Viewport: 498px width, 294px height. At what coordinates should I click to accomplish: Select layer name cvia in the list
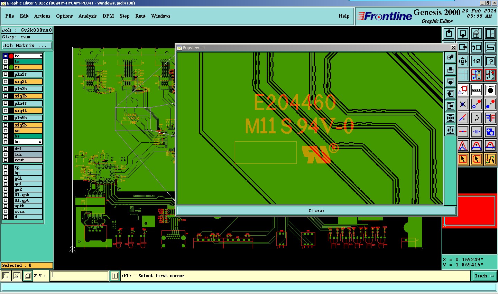click(x=28, y=211)
